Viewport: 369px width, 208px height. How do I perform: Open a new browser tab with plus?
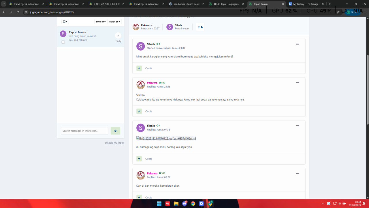[x=330, y=4]
